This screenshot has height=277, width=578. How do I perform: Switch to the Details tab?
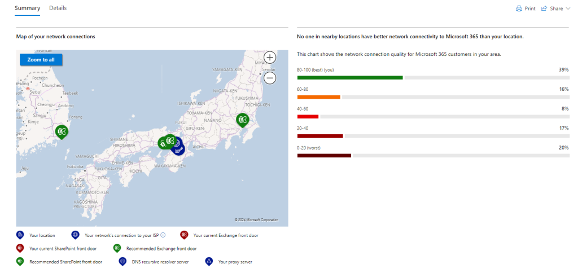coord(58,8)
